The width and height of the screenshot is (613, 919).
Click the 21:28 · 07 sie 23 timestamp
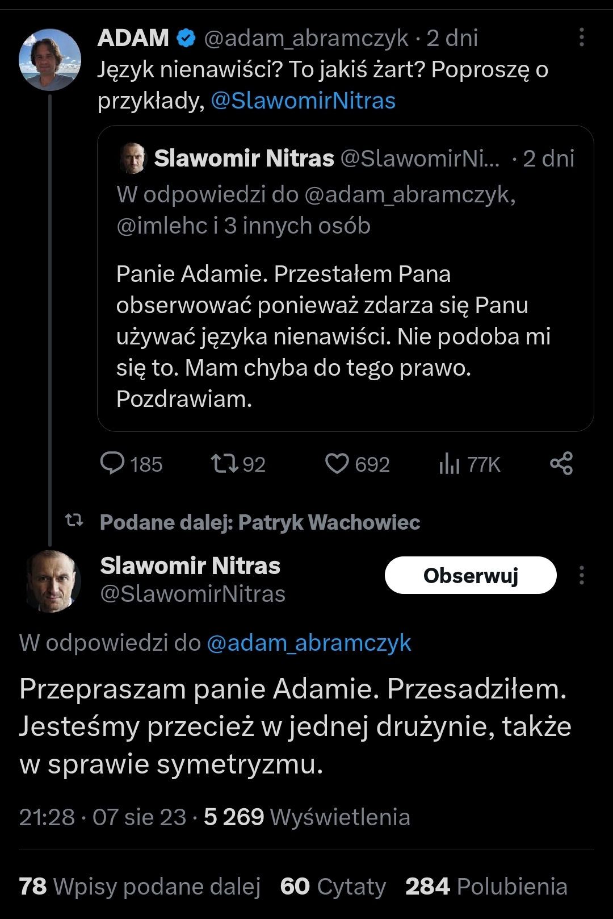point(102,817)
